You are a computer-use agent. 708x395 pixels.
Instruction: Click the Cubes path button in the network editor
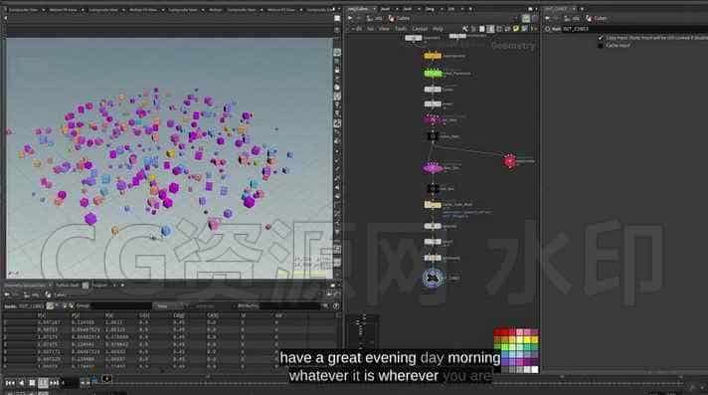tap(400, 18)
